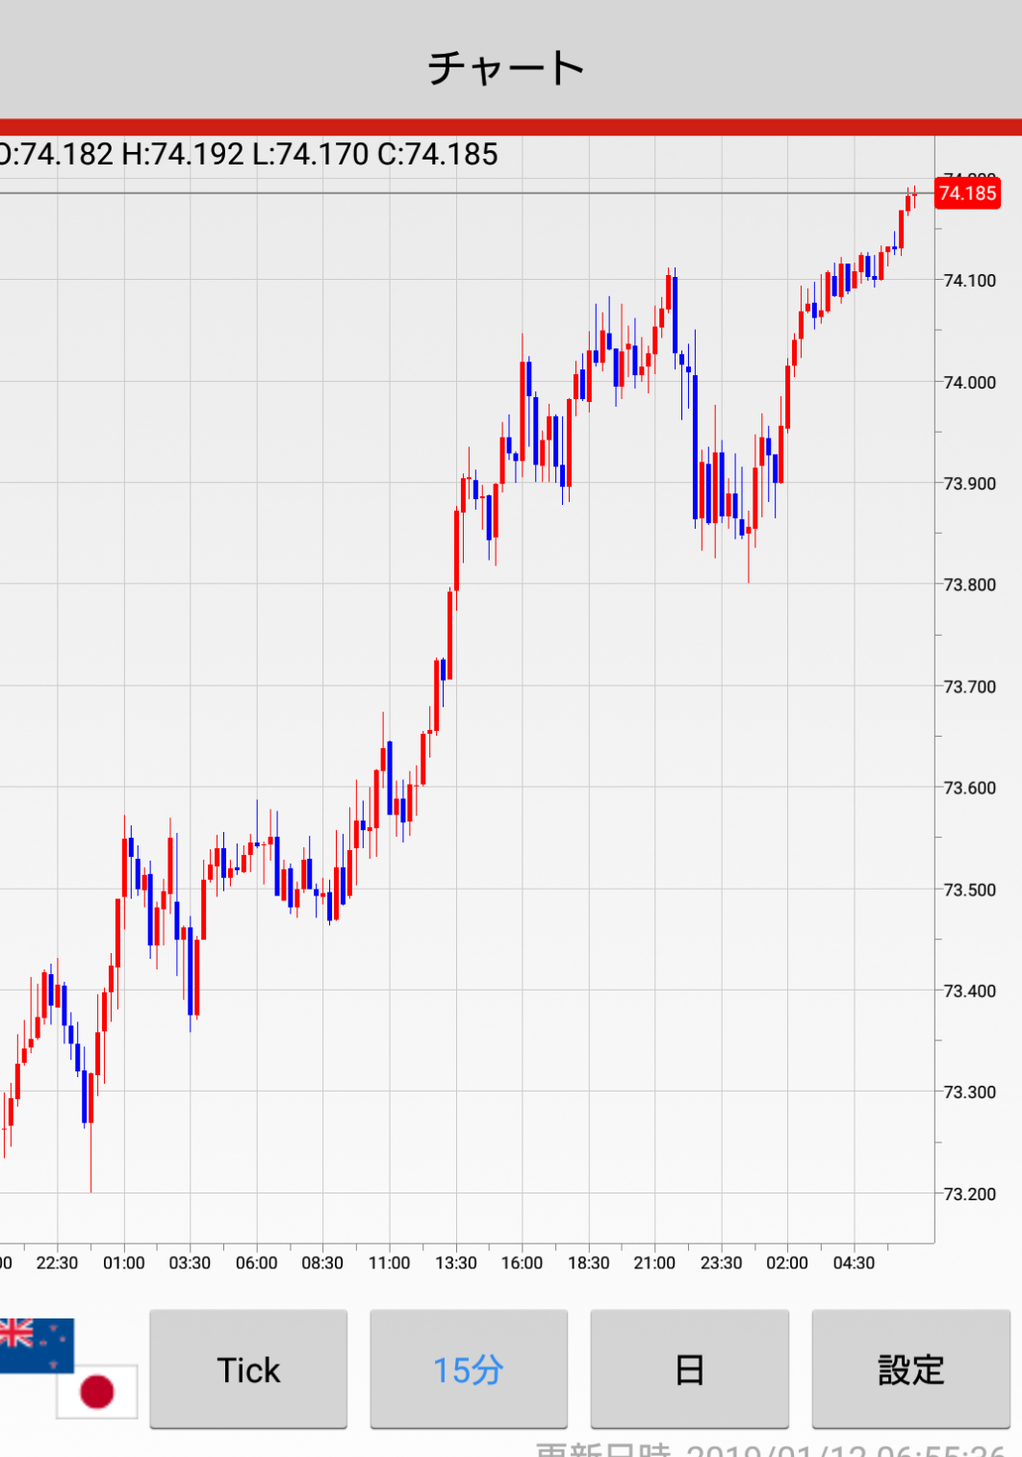This screenshot has width=1022, height=1457.
Task: Tap the 01:00 time axis label
Action: (x=124, y=1263)
